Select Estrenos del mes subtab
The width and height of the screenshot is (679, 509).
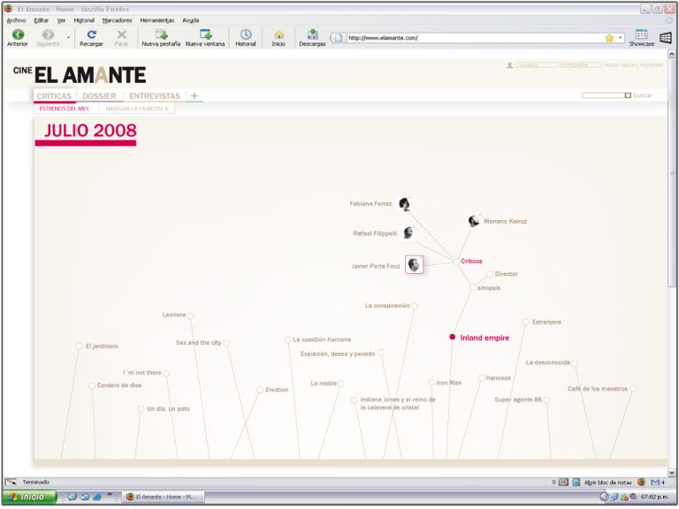coord(64,109)
